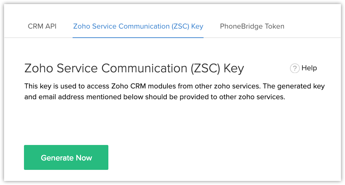345x185 pixels.
Task: Select the Zoho Service Communication (ZSC) Key tab
Action: coord(138,26)
